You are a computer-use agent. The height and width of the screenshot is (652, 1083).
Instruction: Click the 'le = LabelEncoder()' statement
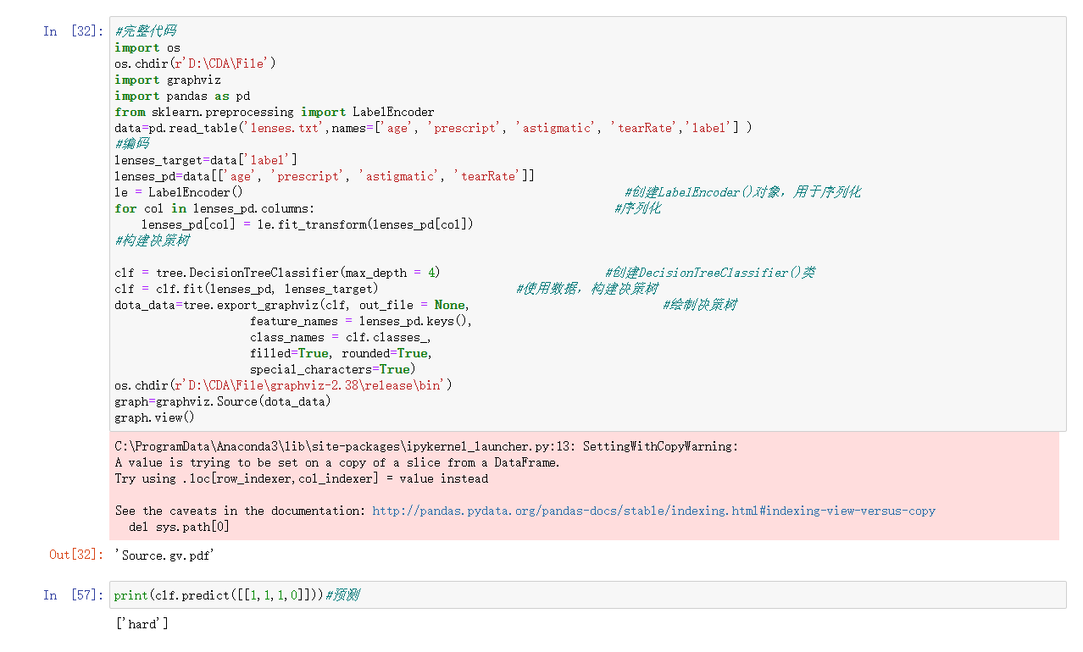coord(179,192)
